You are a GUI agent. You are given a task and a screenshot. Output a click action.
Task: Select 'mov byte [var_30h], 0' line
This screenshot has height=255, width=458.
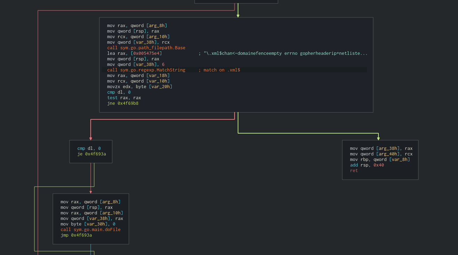point(88,224)
